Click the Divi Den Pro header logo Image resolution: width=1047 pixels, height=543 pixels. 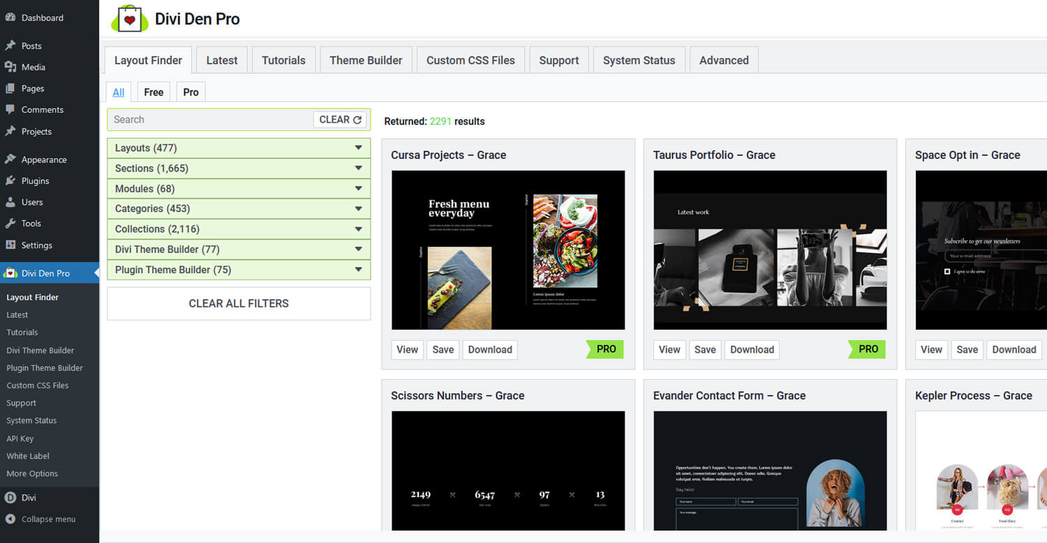coord(129,19)
